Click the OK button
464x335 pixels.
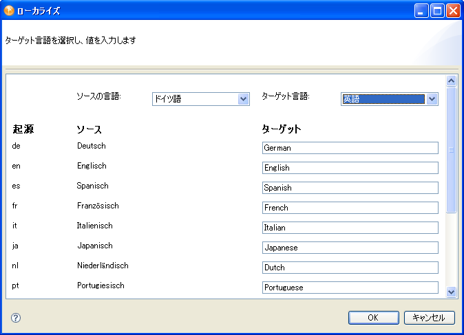[372, 318]
